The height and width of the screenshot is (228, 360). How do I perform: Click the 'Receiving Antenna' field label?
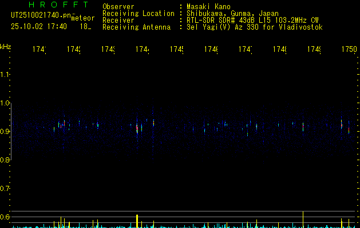[136, 27]
